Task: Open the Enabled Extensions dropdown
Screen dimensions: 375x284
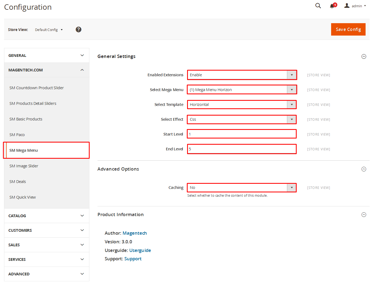Action: 242,75
